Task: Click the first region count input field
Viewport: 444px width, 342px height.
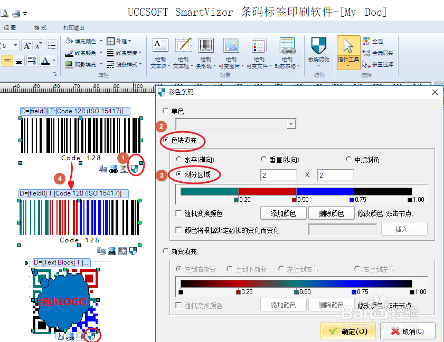Action: pos(278,175)
